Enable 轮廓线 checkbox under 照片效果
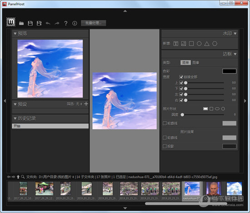The height and width of the screenshot is (213, 250). [165, 138]
